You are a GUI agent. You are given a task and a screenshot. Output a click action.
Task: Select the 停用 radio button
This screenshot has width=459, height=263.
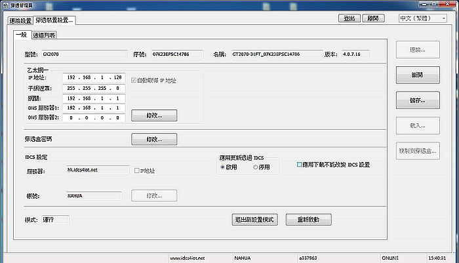click(256, 167)
